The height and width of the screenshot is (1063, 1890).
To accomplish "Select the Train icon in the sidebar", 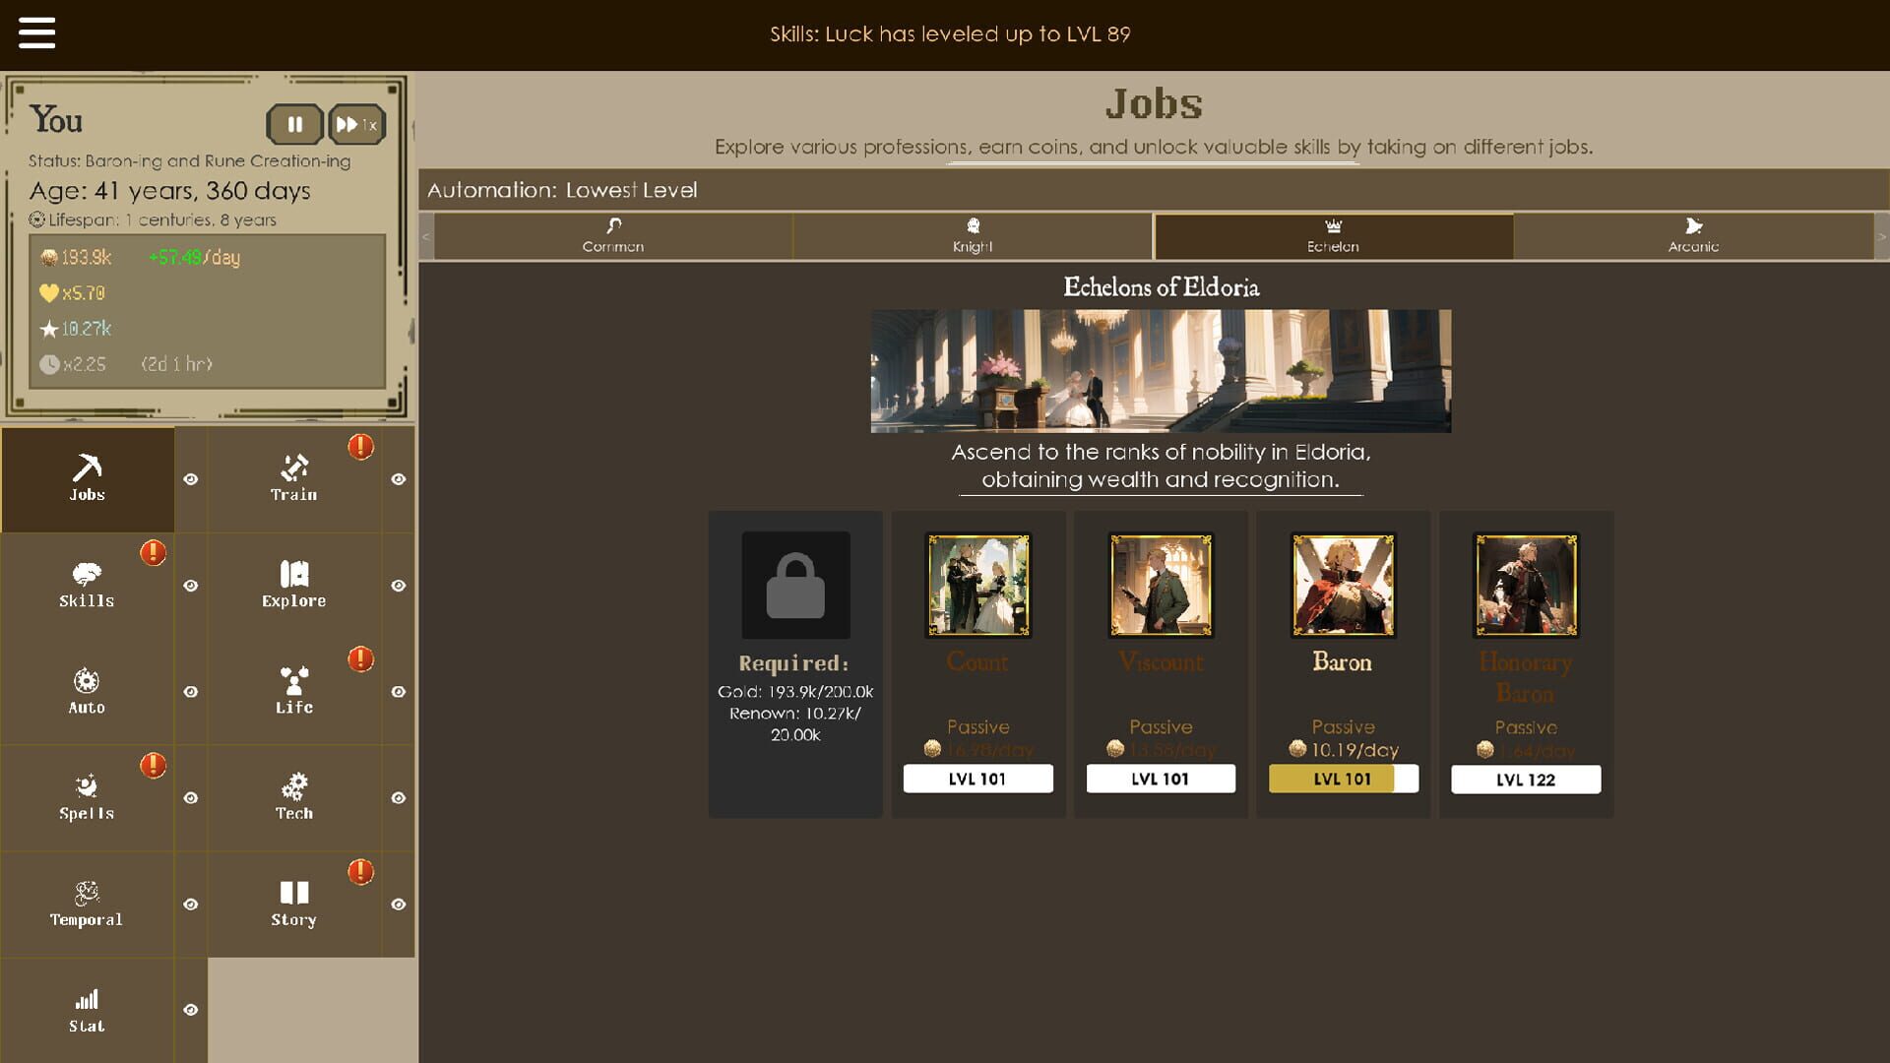I will (x=293, y=479).
